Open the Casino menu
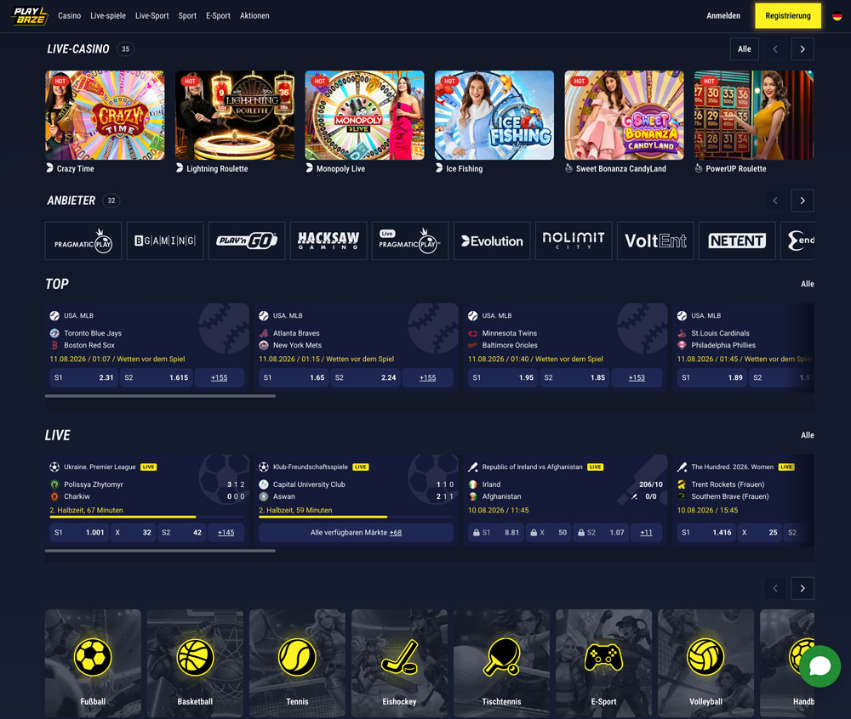 click(70, 15)
